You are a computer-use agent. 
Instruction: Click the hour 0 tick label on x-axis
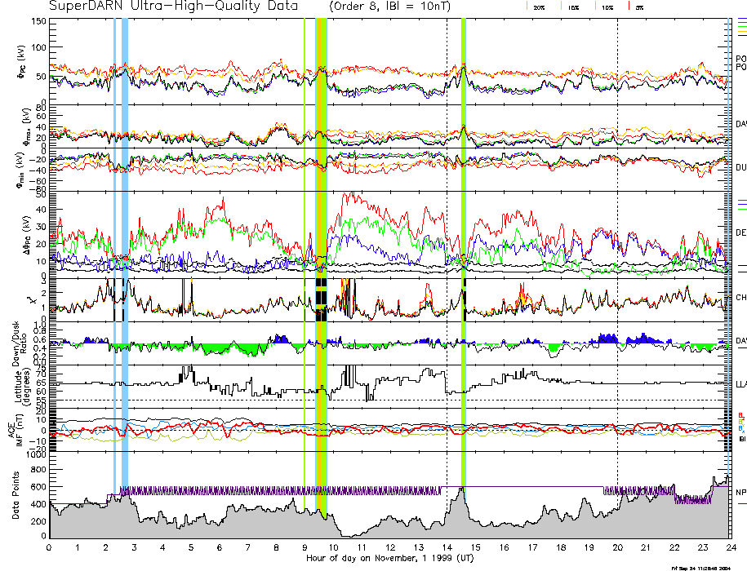coord(50,549)
